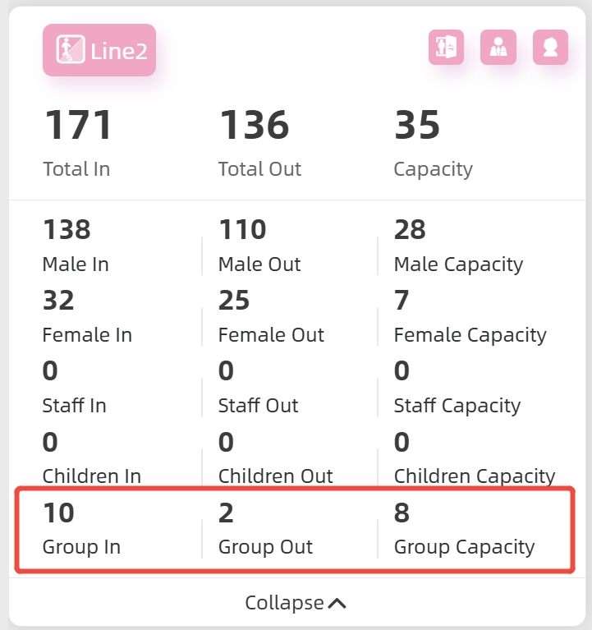
Task: Select the Male Out statistic
Action: pyautogui.click(x=259, y=264)
